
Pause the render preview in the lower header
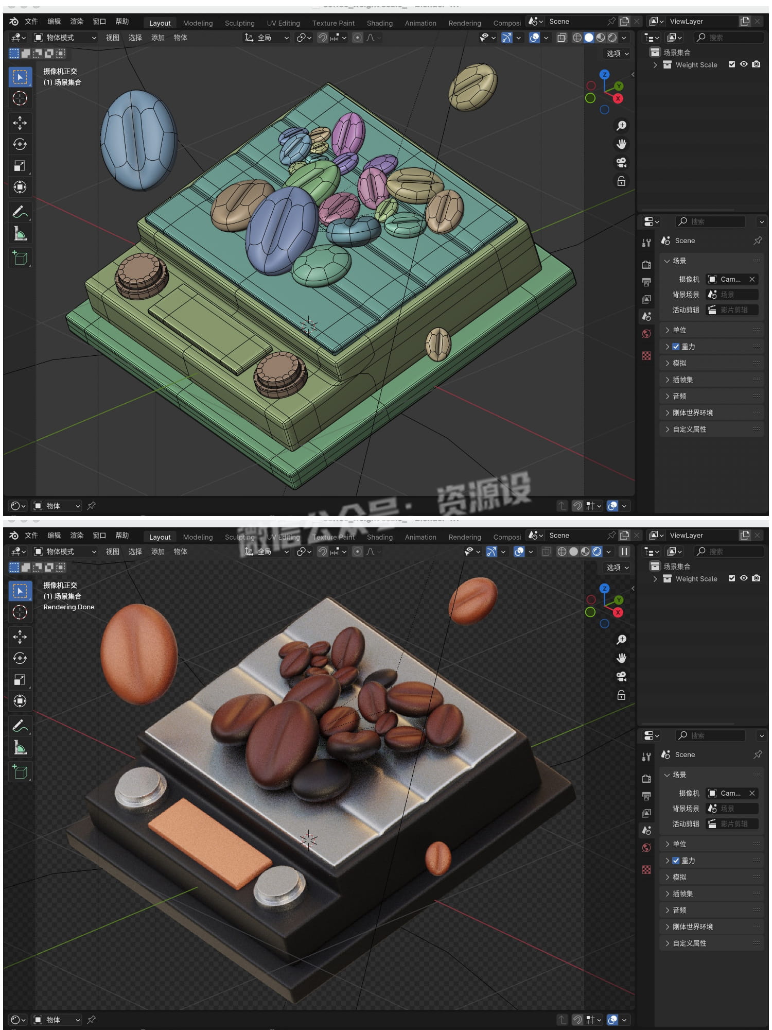point(624,552)
